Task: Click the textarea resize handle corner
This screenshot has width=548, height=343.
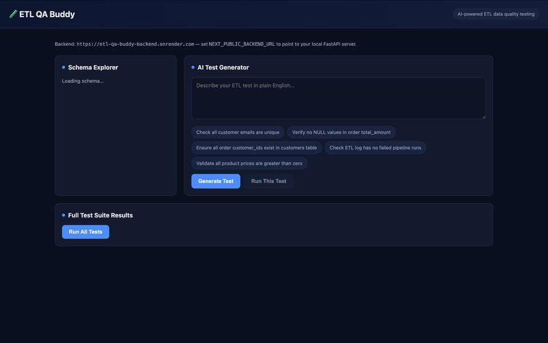Action: [x=483, y=117]
